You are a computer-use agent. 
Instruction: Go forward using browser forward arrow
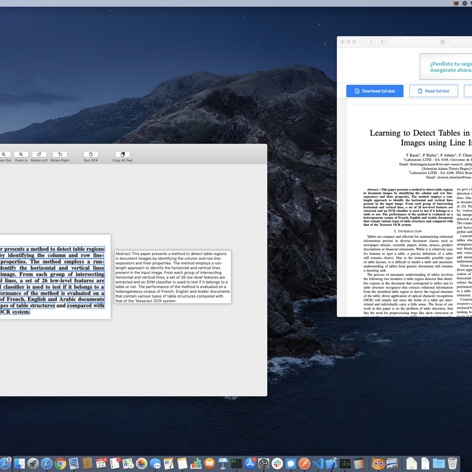371,42
